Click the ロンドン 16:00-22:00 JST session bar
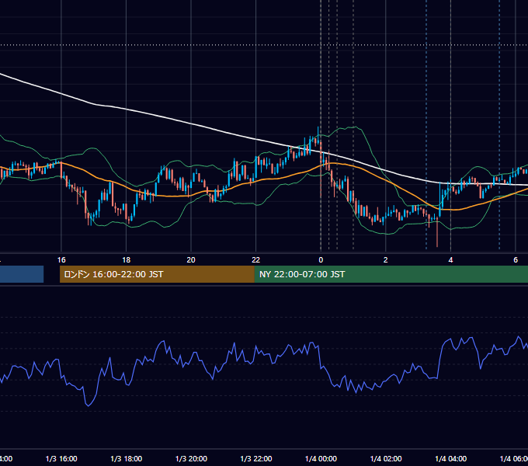Image resolution: width=528 pixels, height=466 pixels. [x=157, y=274]
